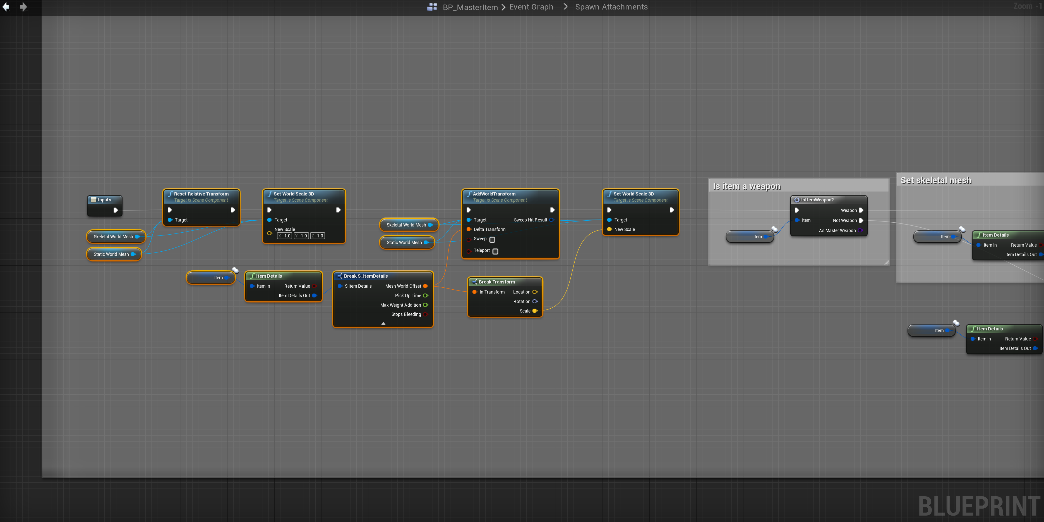Click the New Scale X value field

click(285, 236)
